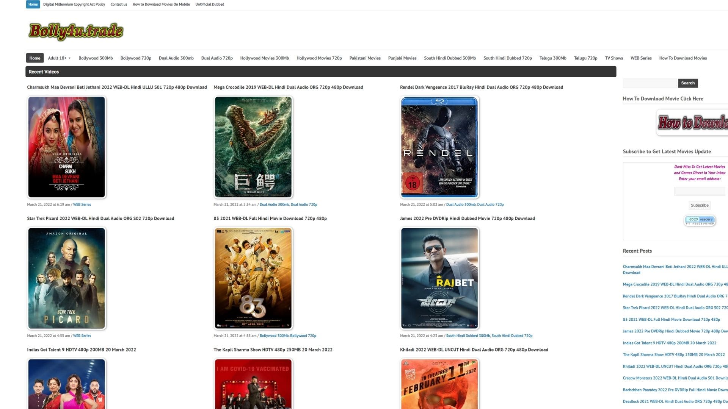Open 83 2021 WEB-DL Full Hindi Movie title
This screenshot has height=409, width=728.
270,219
